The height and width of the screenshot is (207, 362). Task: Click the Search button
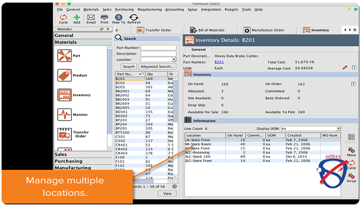(129, 67)
